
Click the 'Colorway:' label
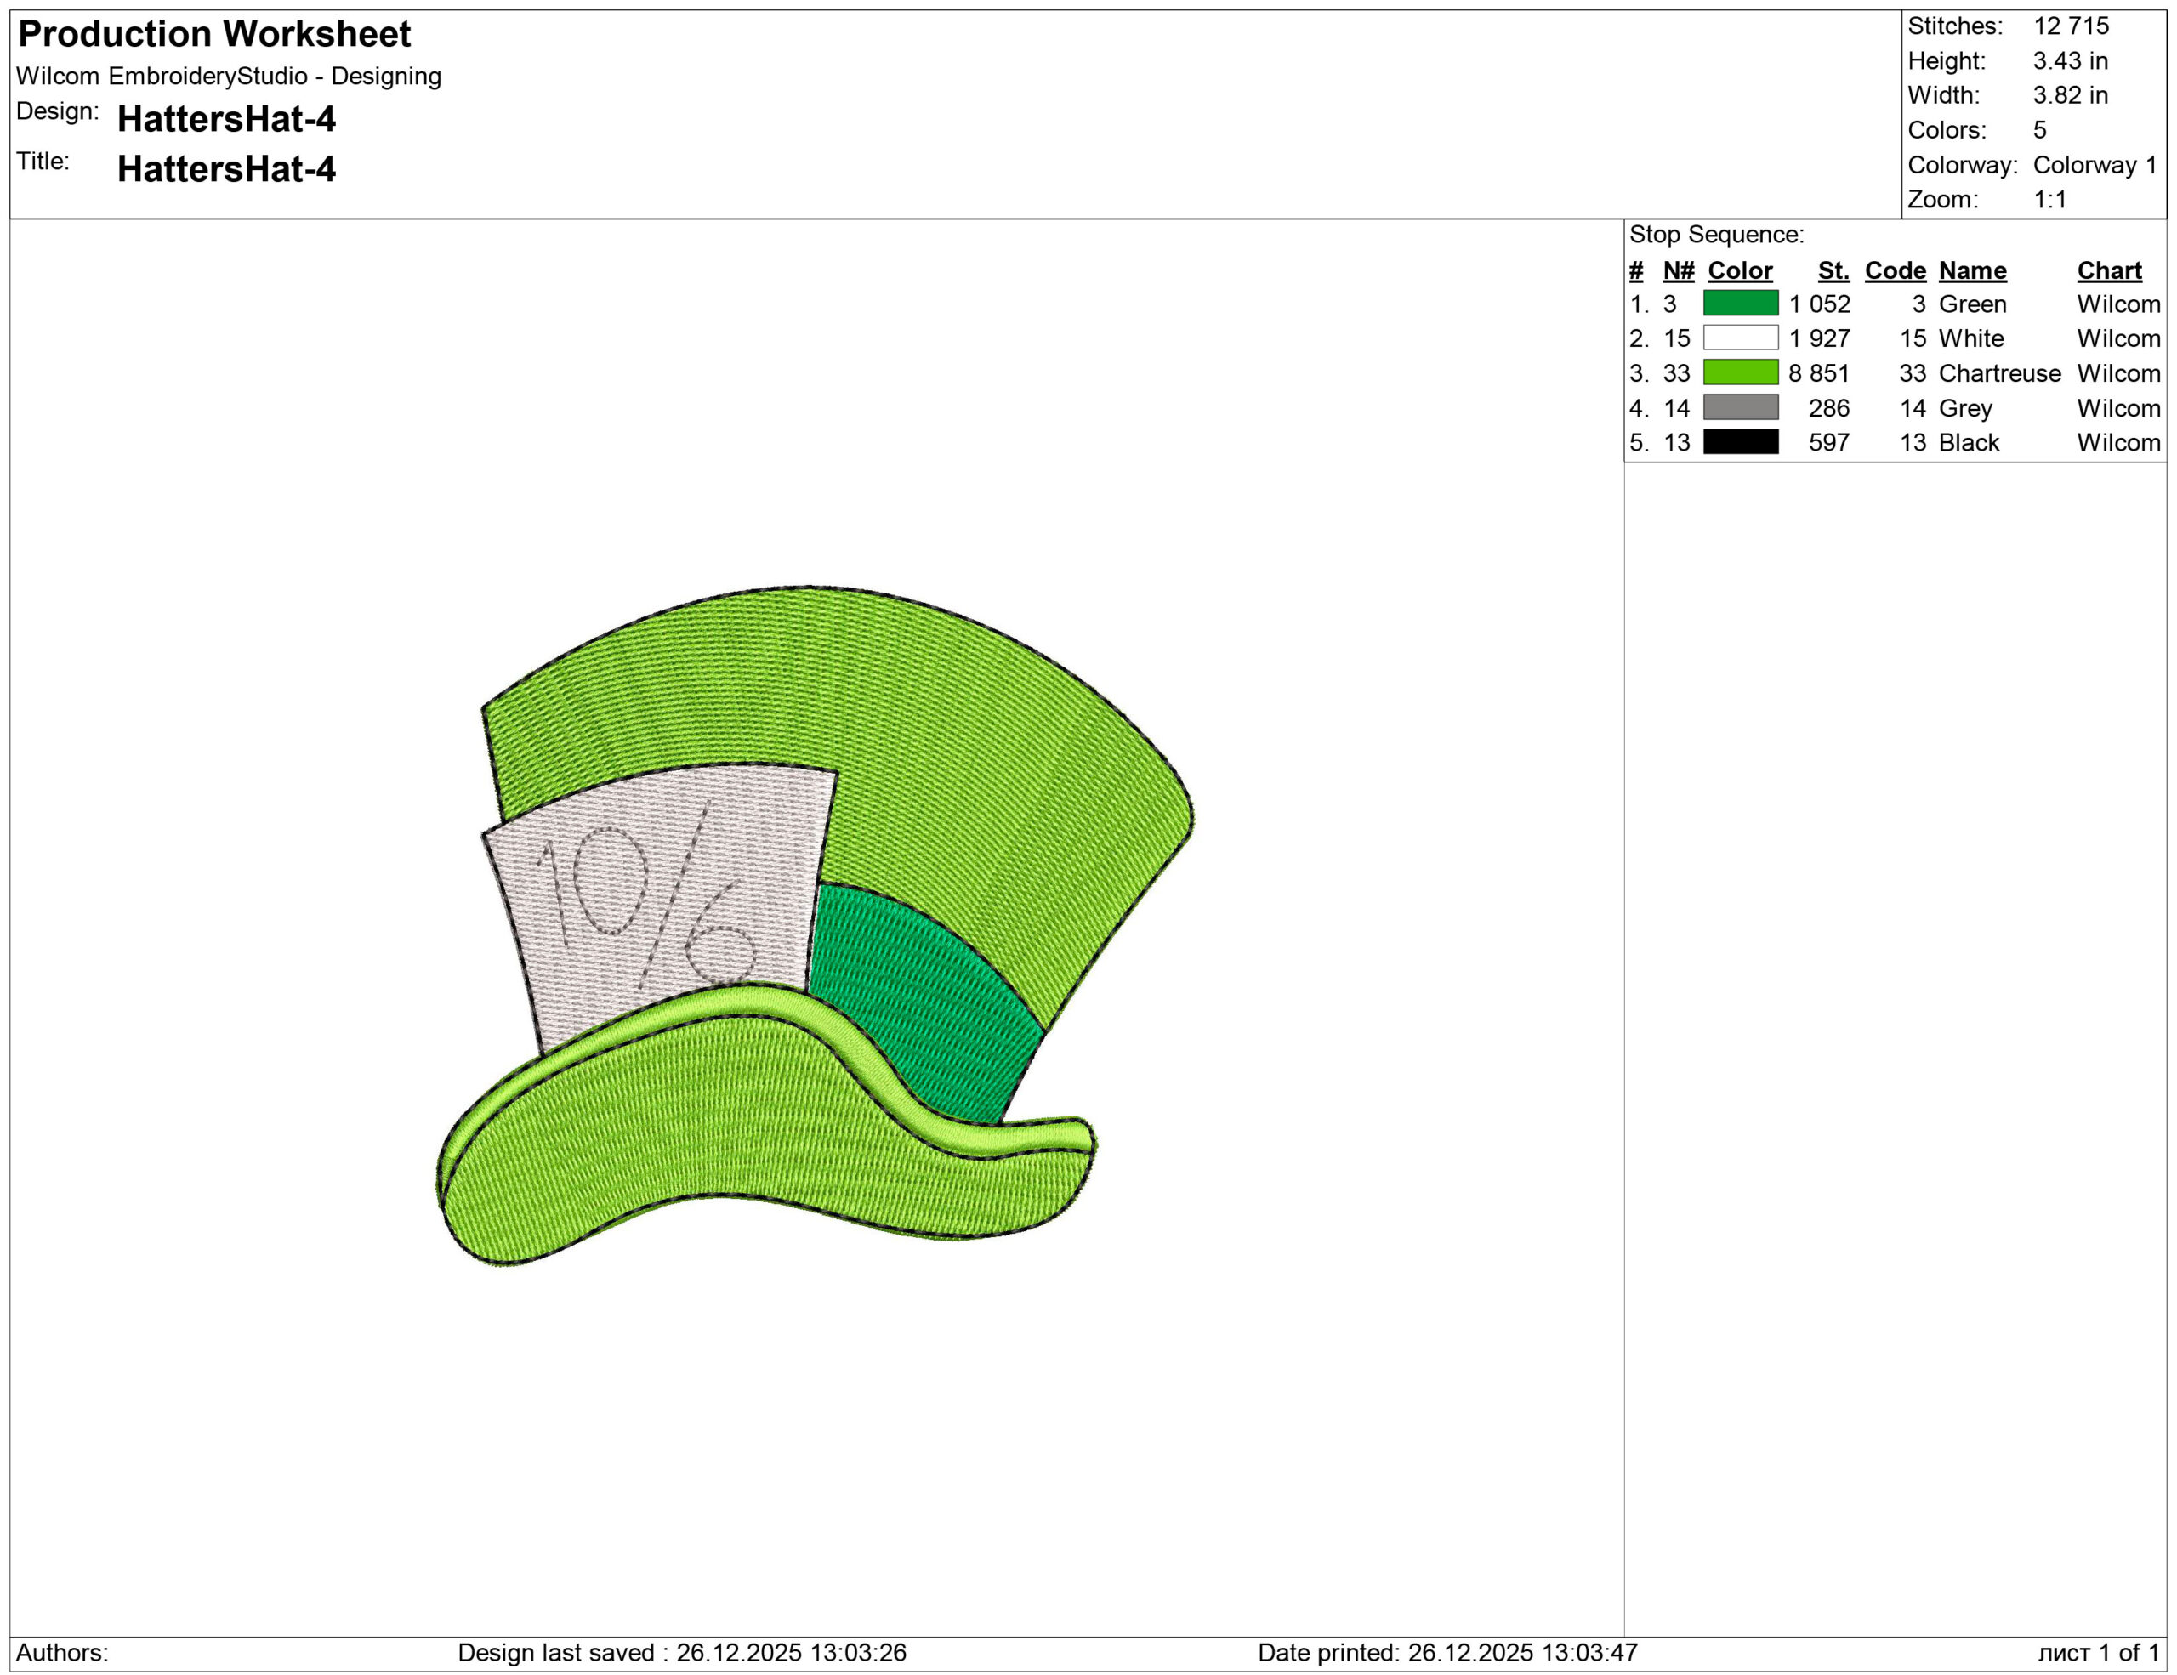(x=1963, y=166)
